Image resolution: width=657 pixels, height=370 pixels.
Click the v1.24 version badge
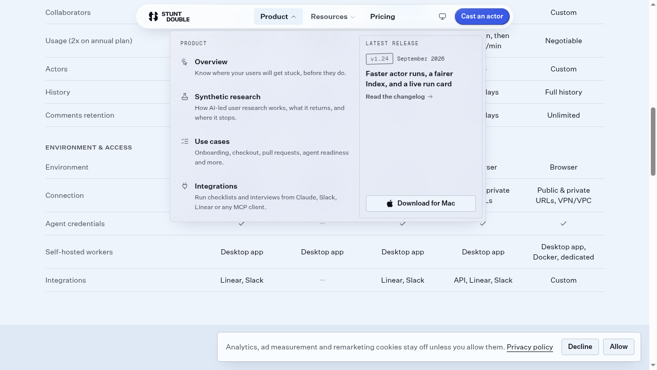tap(379, 59)
